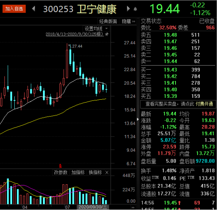Jump to latest data with double arrow
The height and width of the screenshot is (210, 217).
133,207
